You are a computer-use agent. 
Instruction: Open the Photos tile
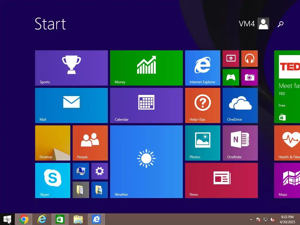point(203,143)
